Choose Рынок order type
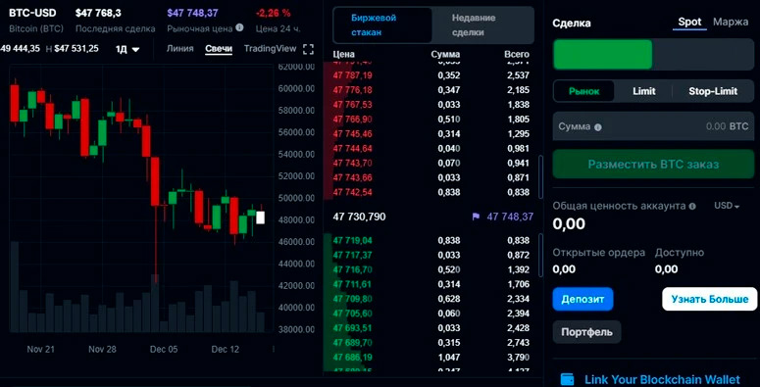The image size is (760, 387). 584,91
